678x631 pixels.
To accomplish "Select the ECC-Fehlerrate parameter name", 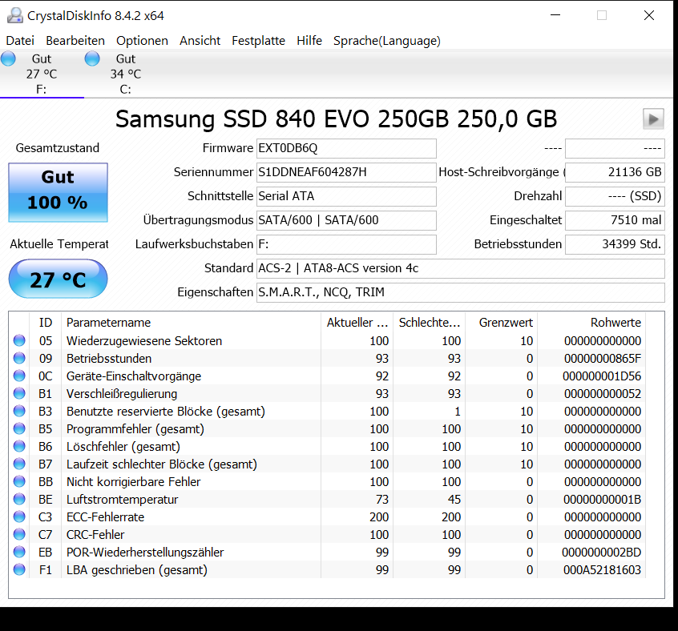I will [x=105, y=517].
